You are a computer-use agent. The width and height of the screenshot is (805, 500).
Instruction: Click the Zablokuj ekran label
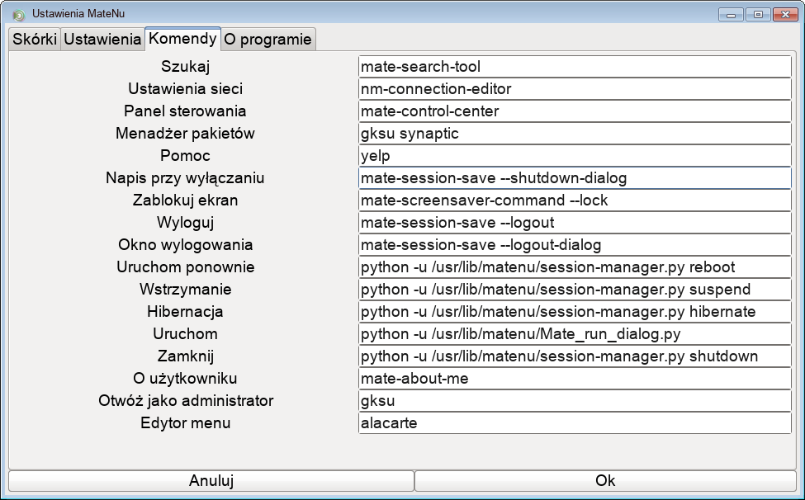[x=185, y=200]
